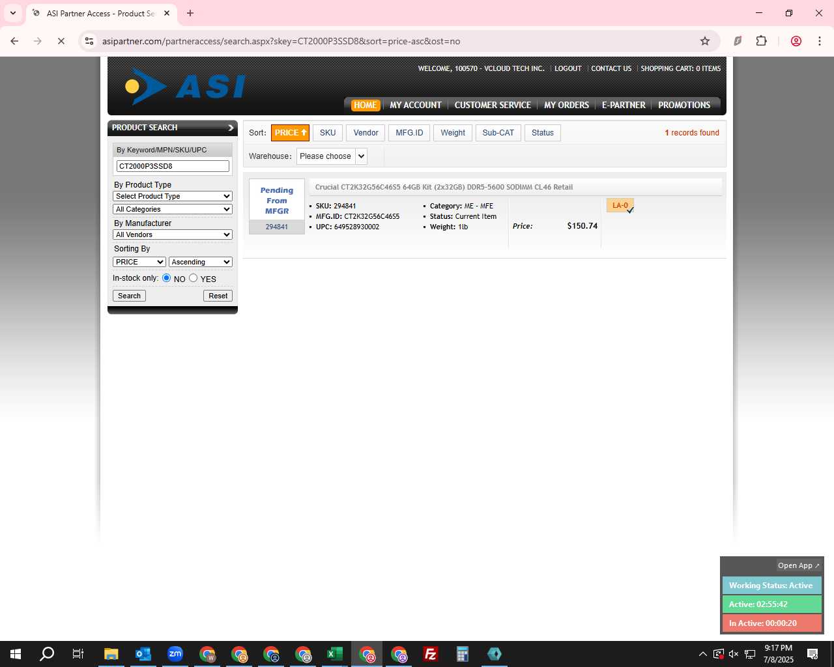Open the Ascending order dropdown
Image resolution: width=834 pixels, height=667 pixels.
tap(201, 262)
